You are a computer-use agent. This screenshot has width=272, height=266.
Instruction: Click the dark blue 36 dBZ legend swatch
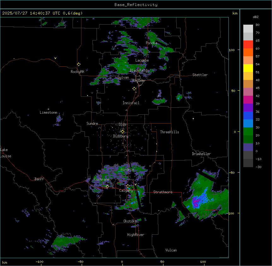(x=248, y=115)
